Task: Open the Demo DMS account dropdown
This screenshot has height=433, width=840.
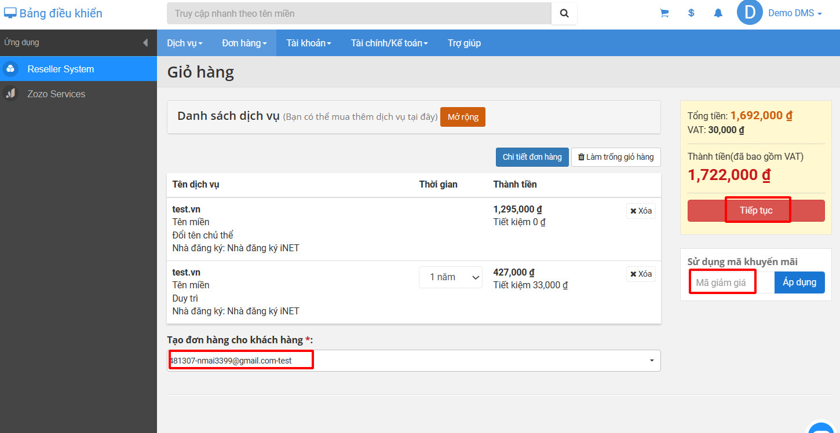Action: (x=795, y=13)
